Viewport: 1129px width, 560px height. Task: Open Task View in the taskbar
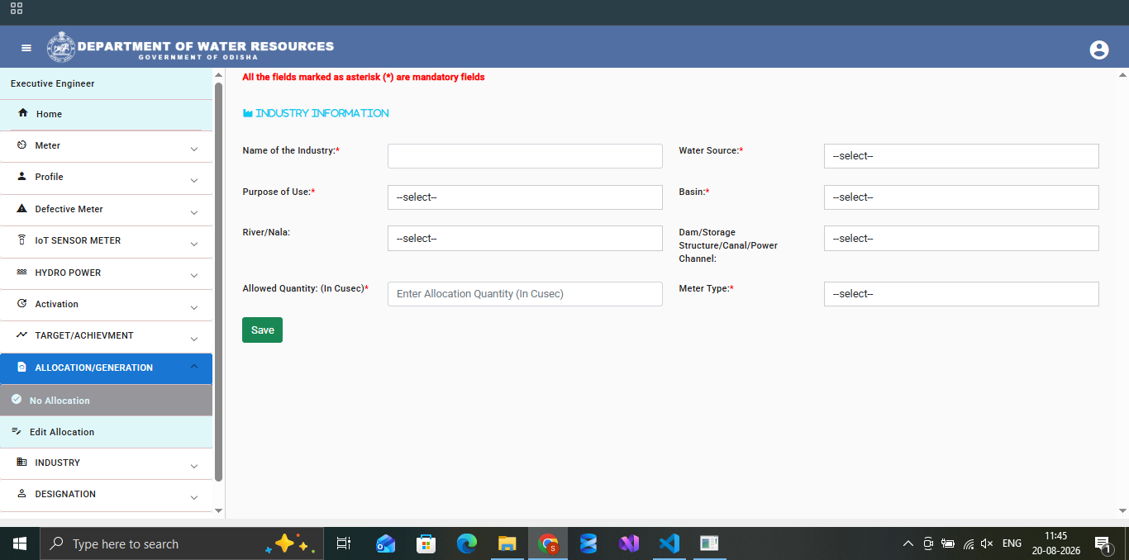[x=344, y=543]
